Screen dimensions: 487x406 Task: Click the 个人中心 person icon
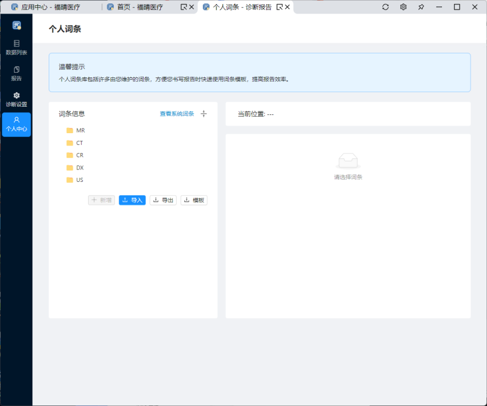coord(16,124)
